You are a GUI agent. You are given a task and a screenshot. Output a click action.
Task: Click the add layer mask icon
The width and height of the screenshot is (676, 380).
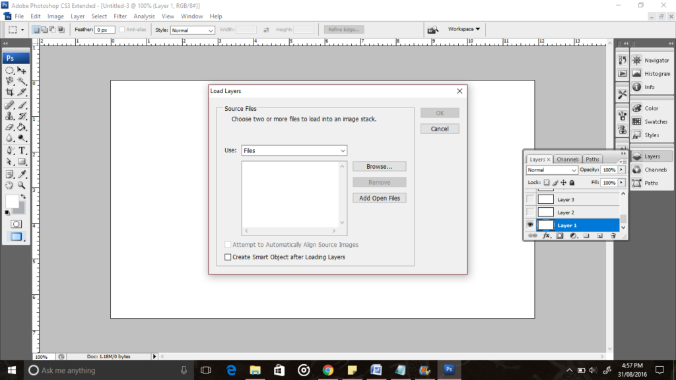pos(560,236)
